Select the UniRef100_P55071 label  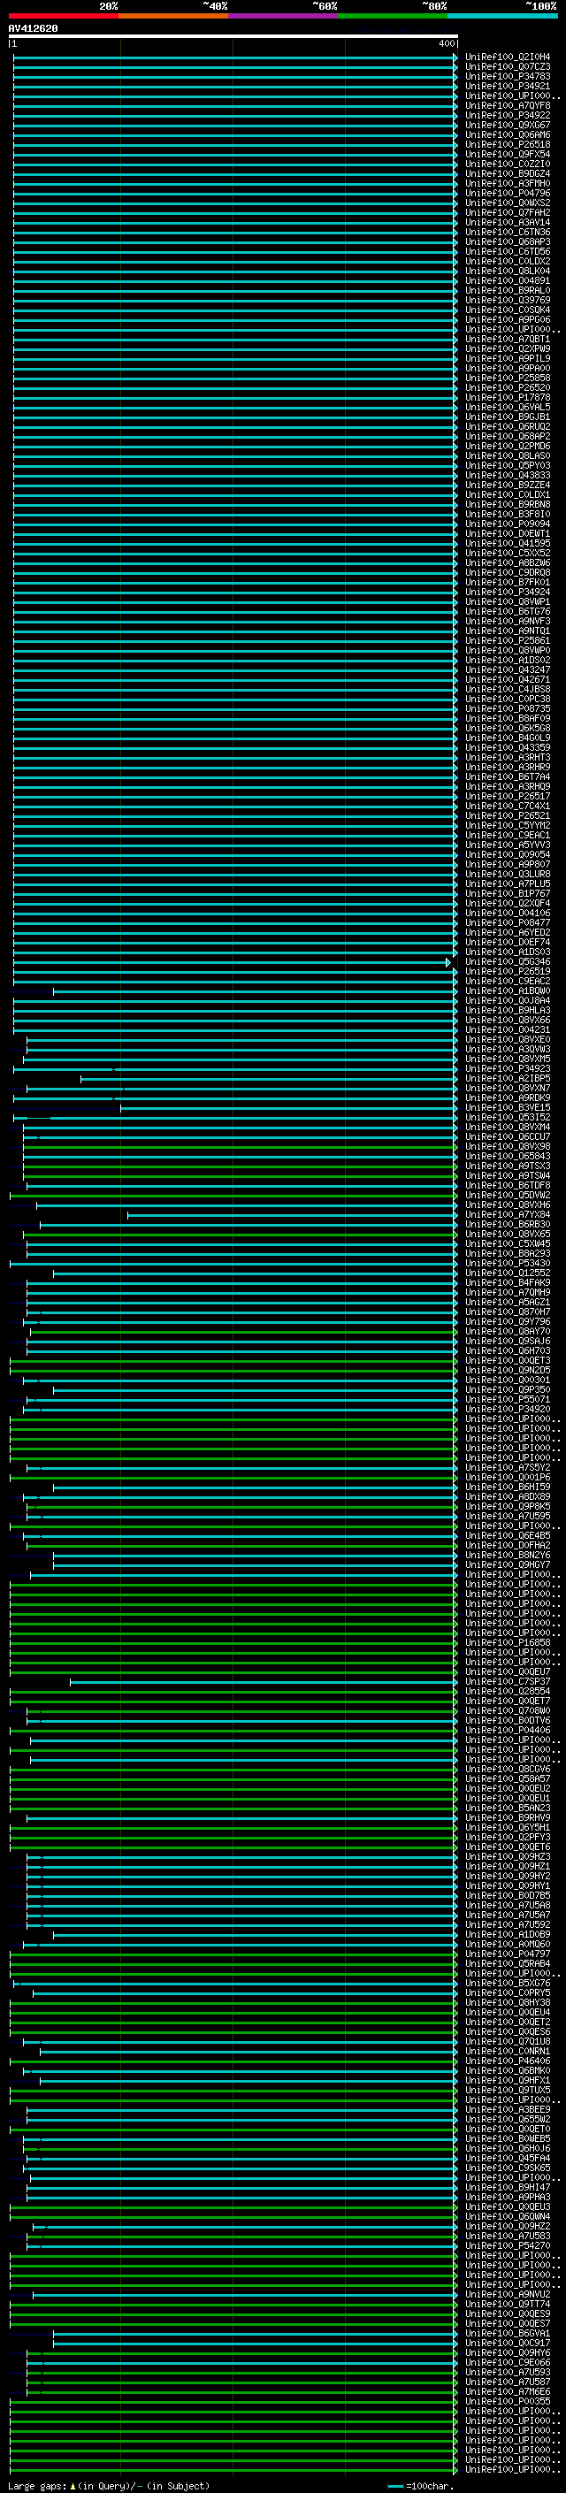point(508,1400)
